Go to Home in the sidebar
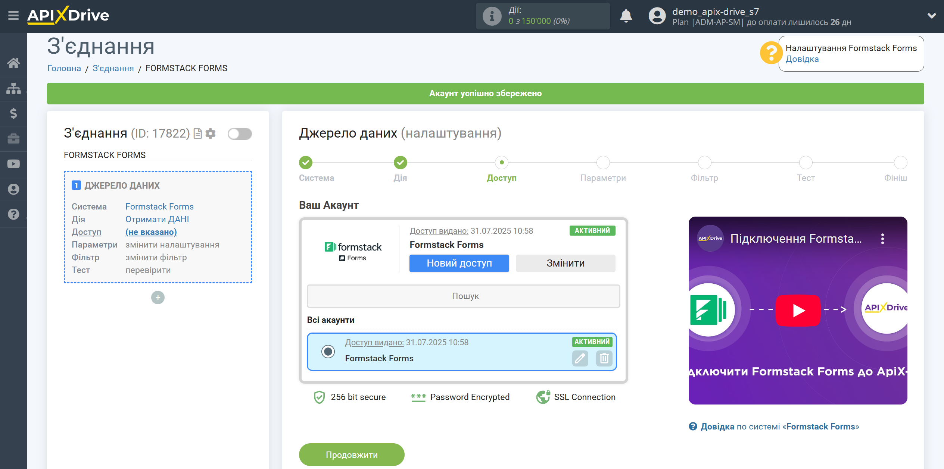Viewport: 944px width, 469px height. [x=13, y=63]
